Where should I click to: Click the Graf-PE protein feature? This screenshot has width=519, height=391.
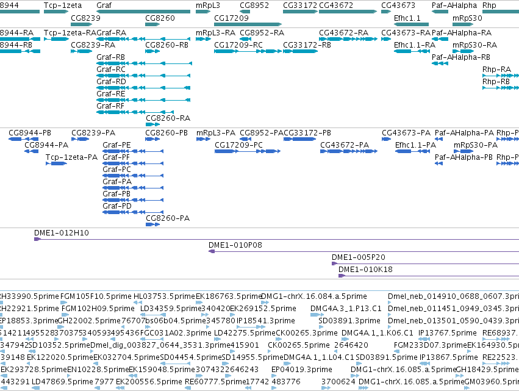[x=133, y=151]
